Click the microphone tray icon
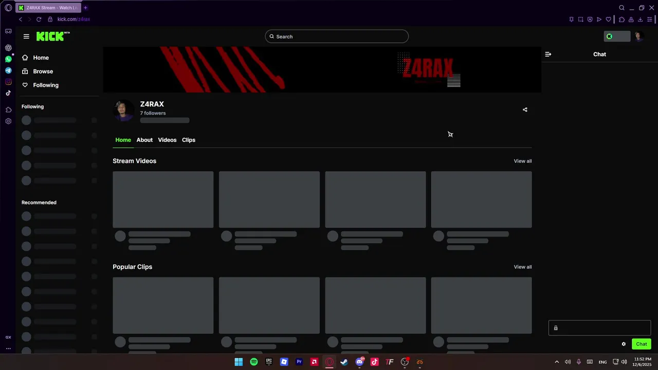 tap(579, 362)
